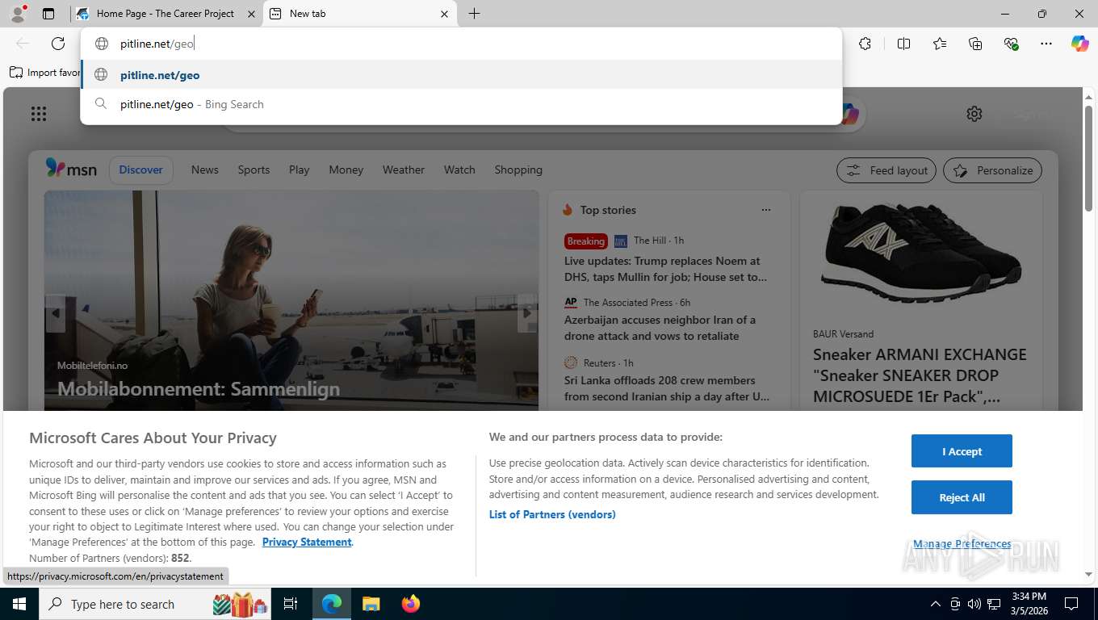Open the MSN apps grid launcher

(39, 114)
